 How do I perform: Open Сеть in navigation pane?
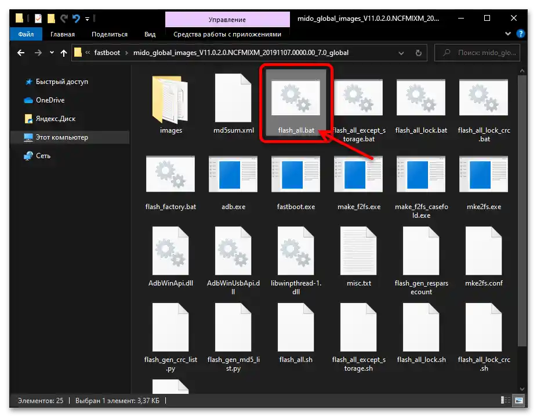tap(38, 156)
